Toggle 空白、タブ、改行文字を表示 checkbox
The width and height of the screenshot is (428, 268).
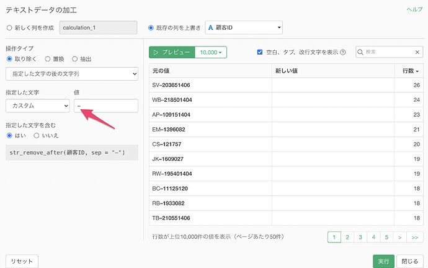(260, 52)
